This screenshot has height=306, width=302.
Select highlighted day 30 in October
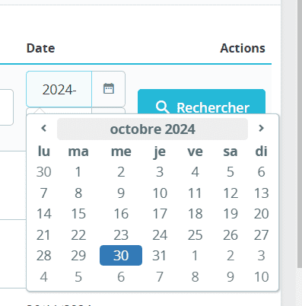click(x=121, y=256)
